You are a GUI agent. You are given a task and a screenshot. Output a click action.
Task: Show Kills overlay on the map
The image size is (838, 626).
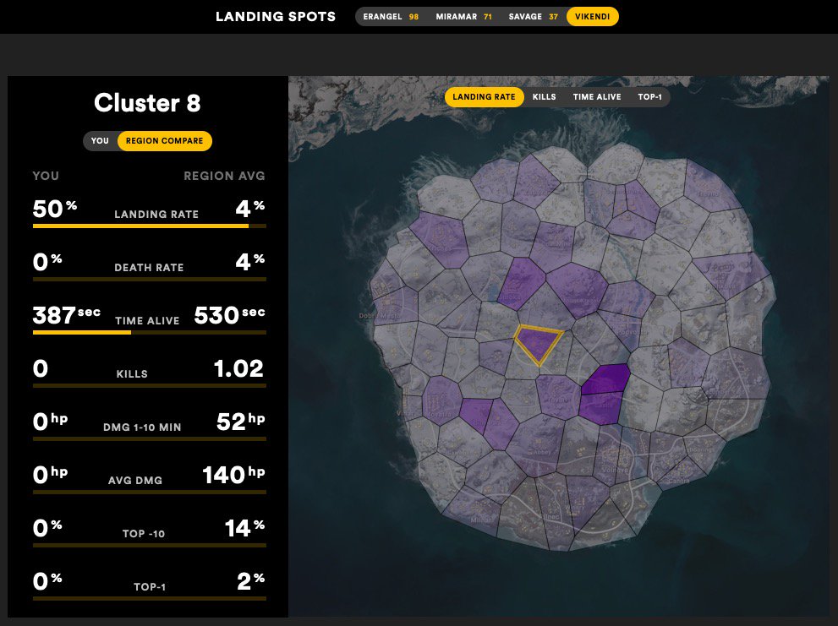pos(544,97)
